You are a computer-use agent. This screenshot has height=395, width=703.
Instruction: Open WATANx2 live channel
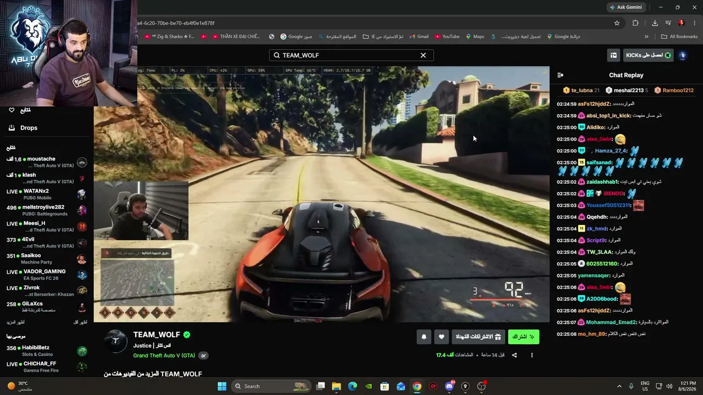pos(47,194)
